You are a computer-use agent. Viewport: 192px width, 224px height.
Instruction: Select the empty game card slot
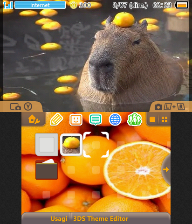click(47, 145)
